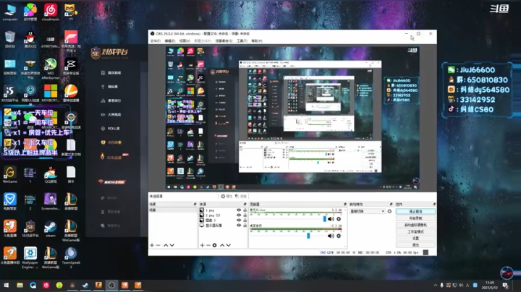Click the 停止推流 button
This screenshot has height=292, width=521.
tap(415, 211)
